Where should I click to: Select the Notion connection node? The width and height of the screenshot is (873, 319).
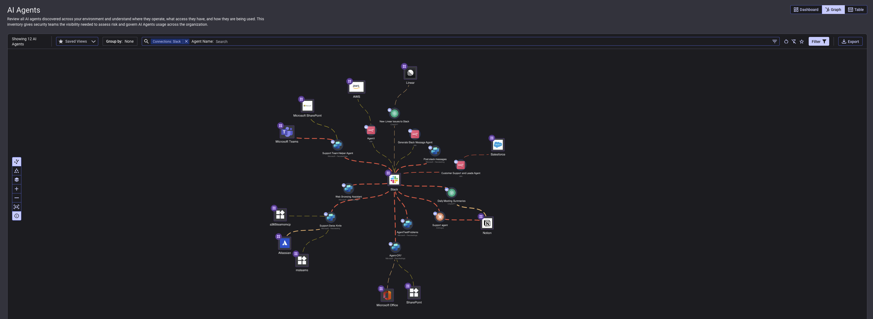(487, 223)
